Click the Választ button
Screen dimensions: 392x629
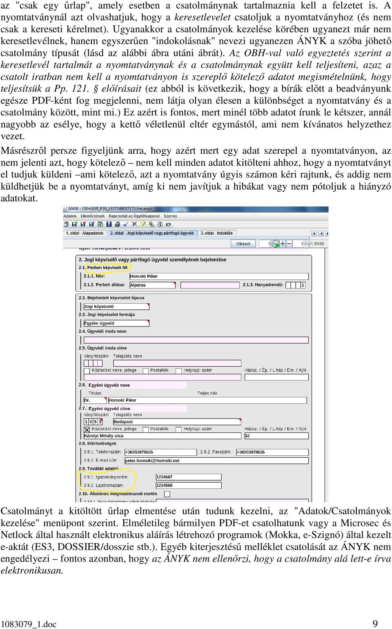pyautogui.click(x=243, y=244)
